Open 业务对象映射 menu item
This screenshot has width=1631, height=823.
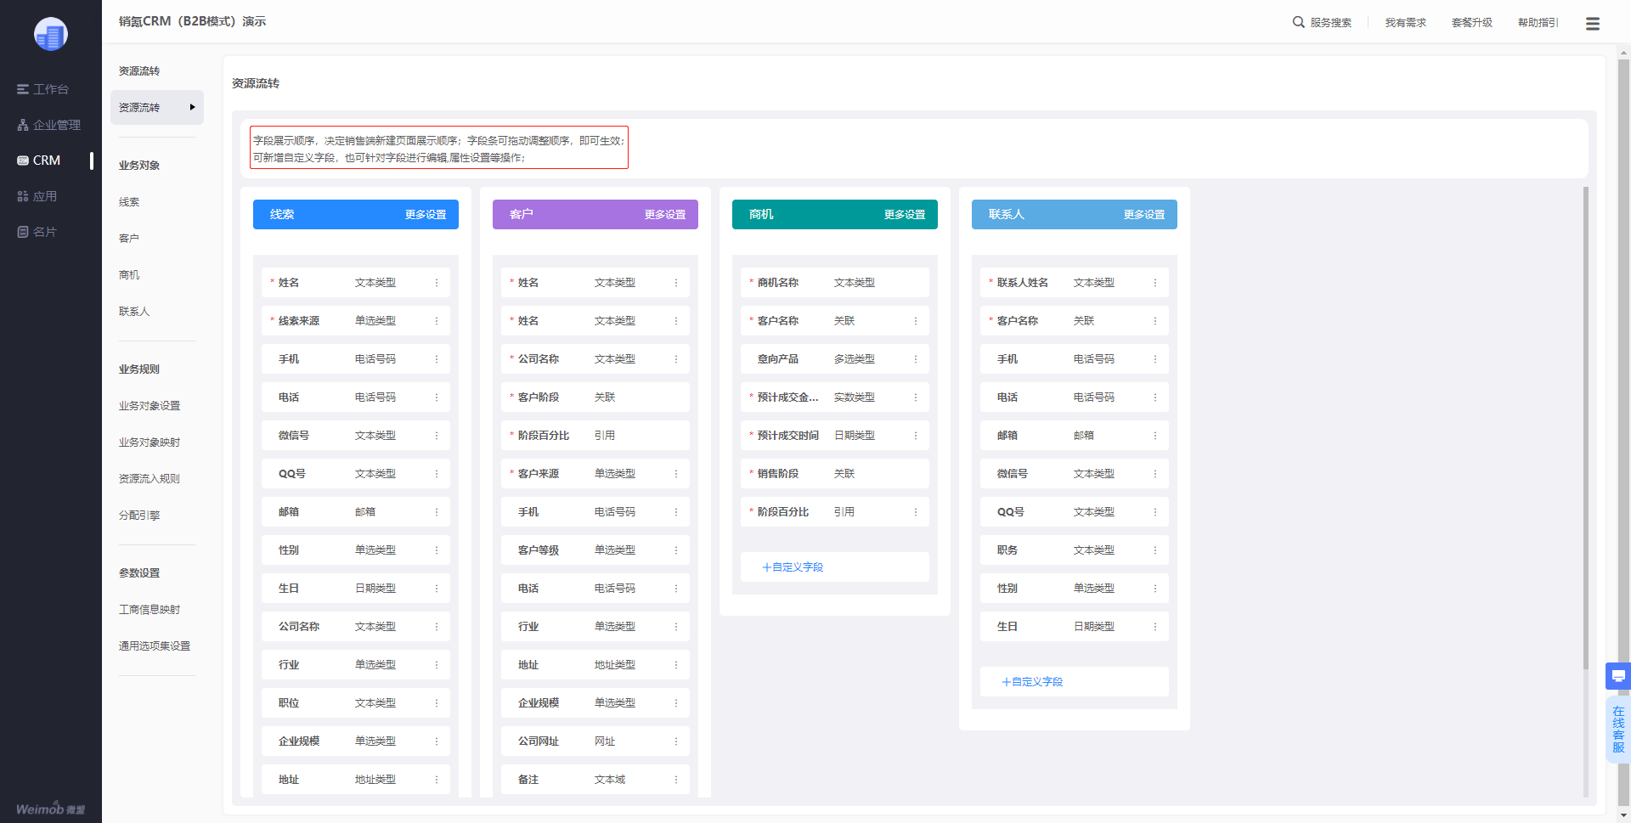(x=150, y=443)
